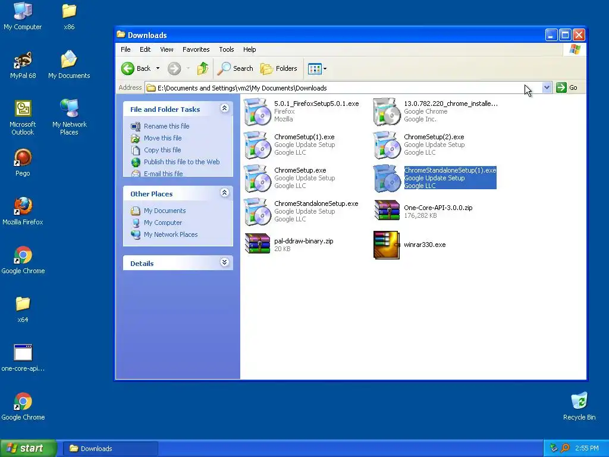The width and height of the screenshot is (609, 457).
Task: Go to My Network Places in Other Places
Action: (x=171, y=234)
